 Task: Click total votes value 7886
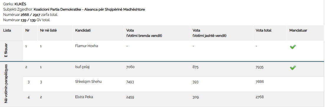260,82
